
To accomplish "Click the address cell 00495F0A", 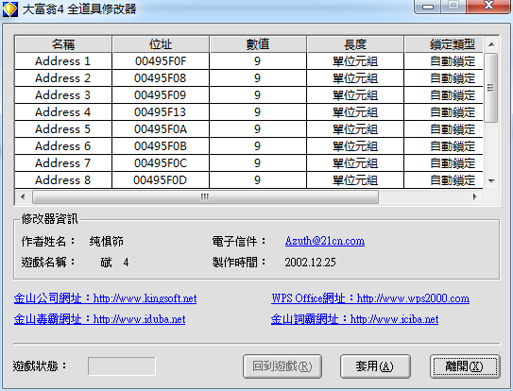I will (x=161, y=129).
